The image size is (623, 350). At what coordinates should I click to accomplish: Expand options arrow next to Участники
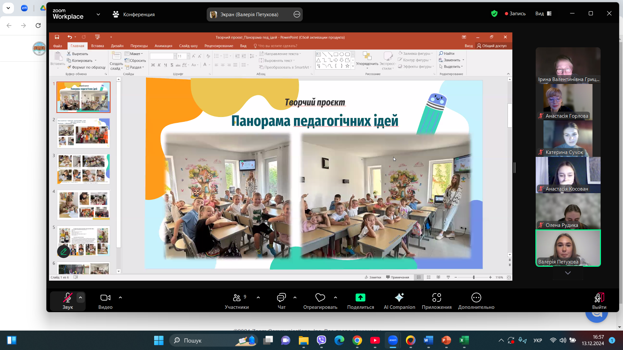pos(258,297)
